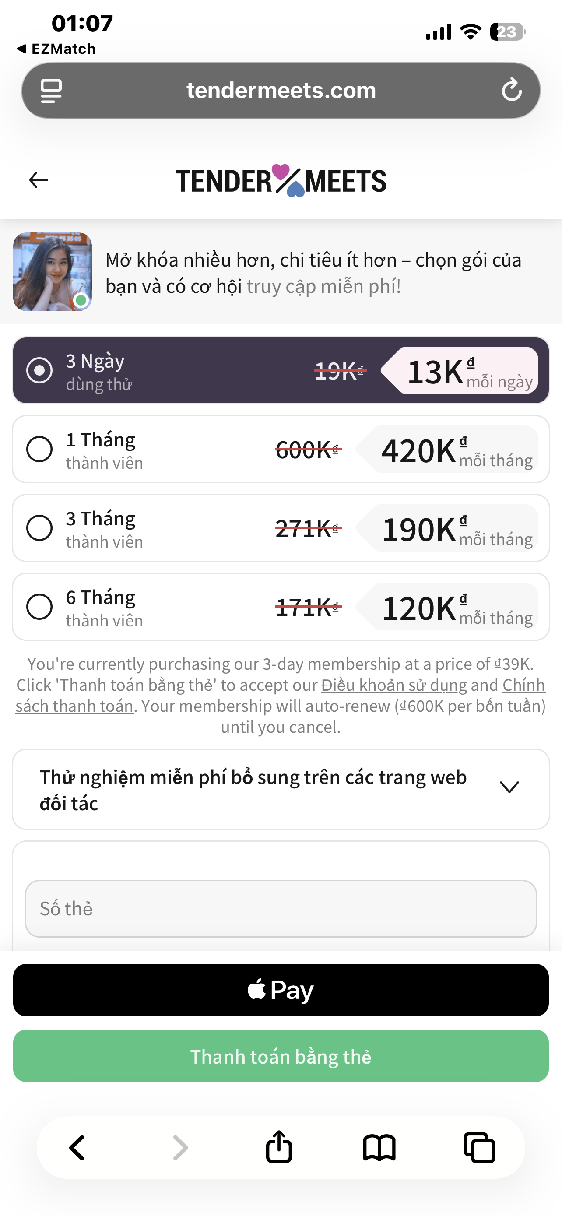Focus the Số thẻ card number field
The height and width of the screenshot is (1216, 562).
[x=281, y=908]
